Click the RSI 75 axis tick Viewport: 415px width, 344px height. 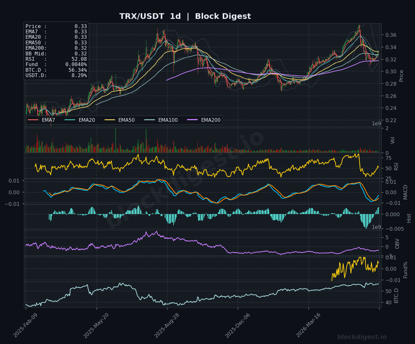pos(389,158)
